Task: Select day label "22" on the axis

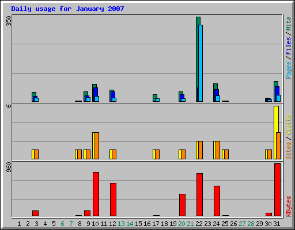Action: tap(199, 224)
